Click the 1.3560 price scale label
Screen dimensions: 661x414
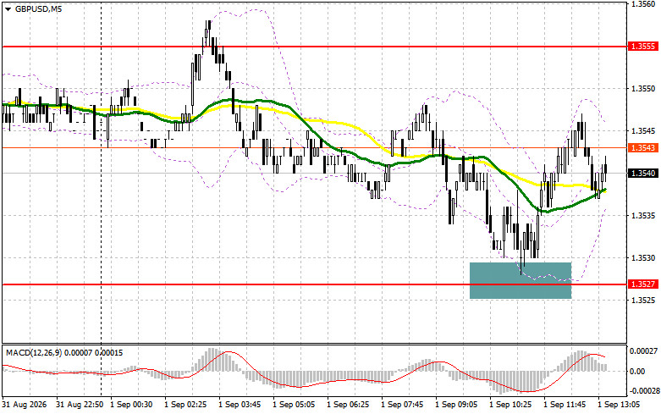[x=643, y=4]
